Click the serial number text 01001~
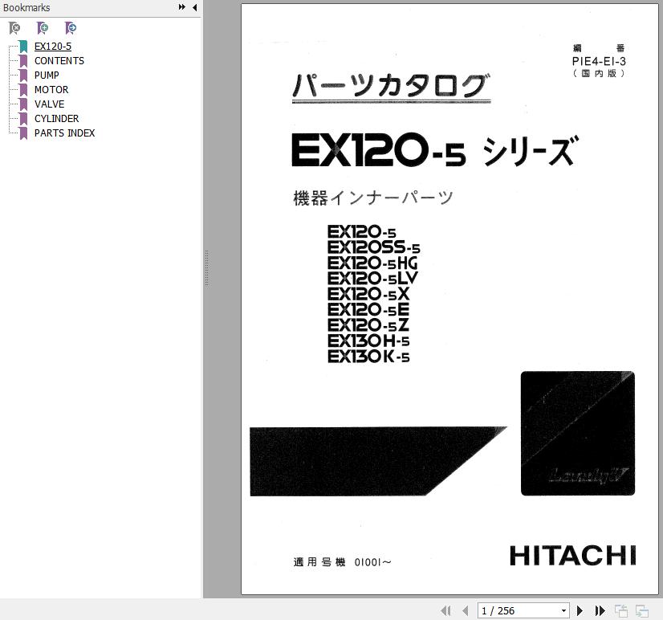This screenshot has height=620, width=663. coord(373,562)
